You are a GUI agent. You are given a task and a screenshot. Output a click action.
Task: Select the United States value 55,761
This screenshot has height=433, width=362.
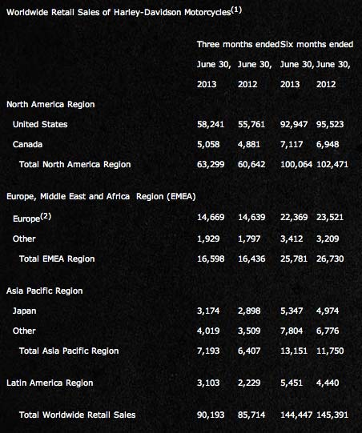251,124
